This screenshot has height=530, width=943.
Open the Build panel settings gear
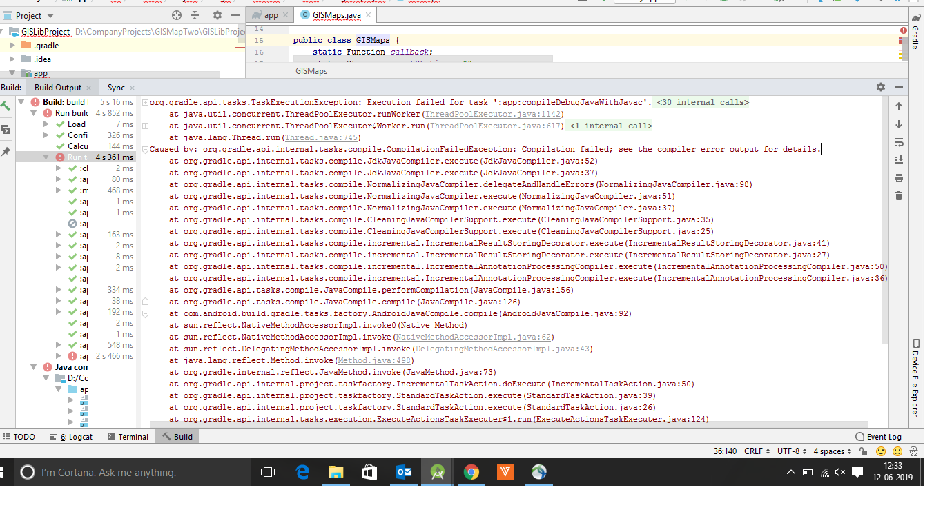click(x=880, y=87)
